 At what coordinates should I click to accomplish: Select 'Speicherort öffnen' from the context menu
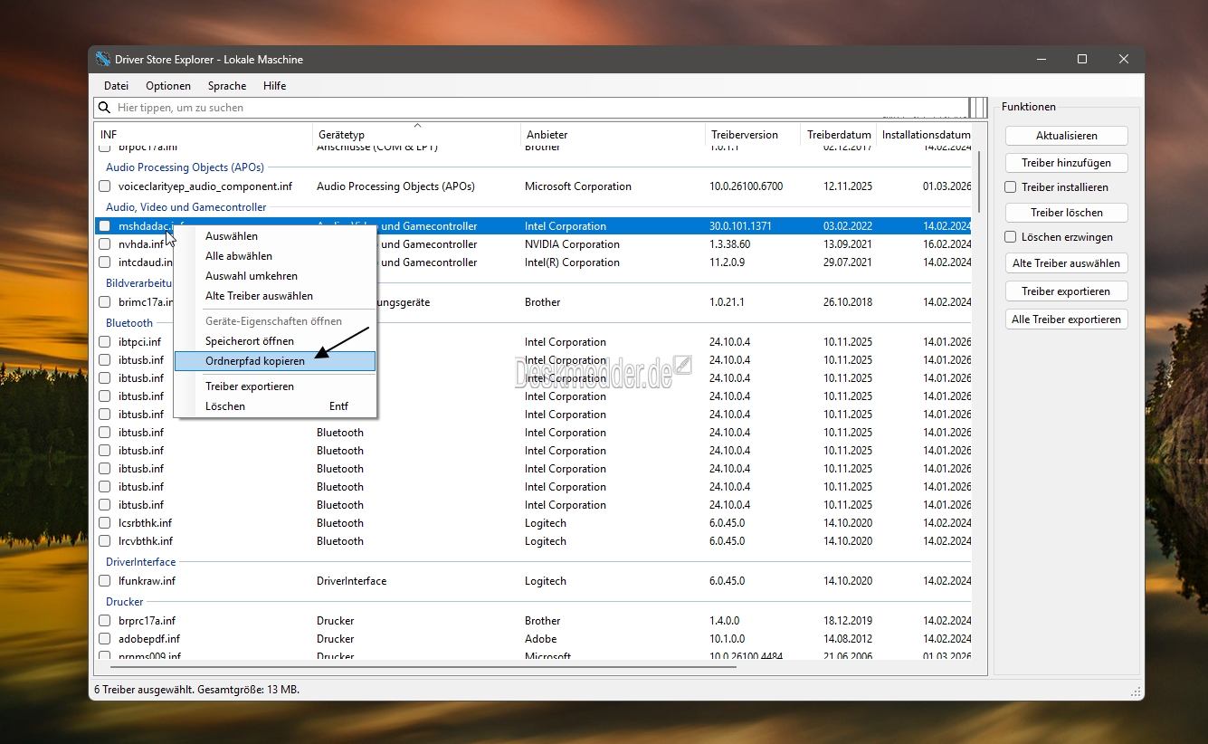click(x=250, y=341)
